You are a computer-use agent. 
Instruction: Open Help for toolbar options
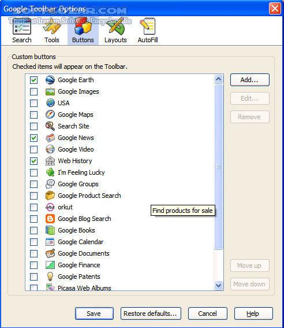[x=253, y=314]
